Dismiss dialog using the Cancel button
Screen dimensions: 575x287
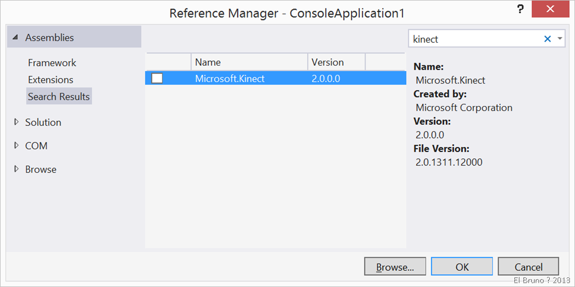coord(528,267)
